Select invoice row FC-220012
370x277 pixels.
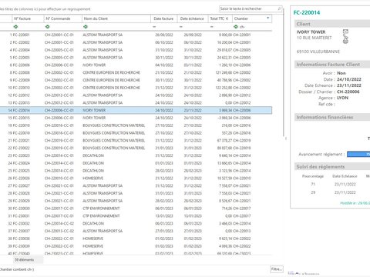[x=136, y=95]
